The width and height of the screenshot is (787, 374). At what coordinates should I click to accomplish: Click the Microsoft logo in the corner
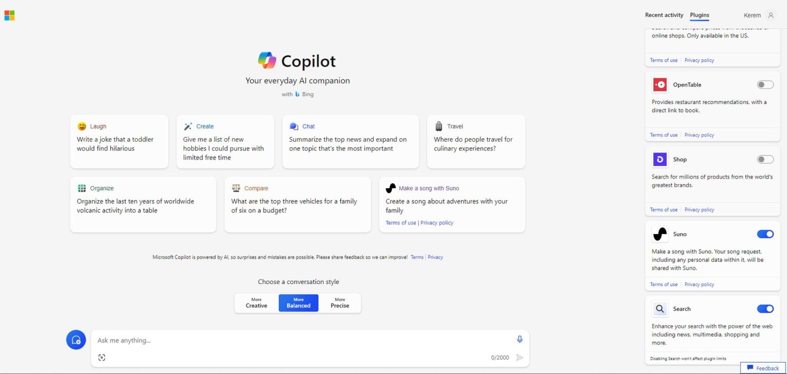pos(9,15)
